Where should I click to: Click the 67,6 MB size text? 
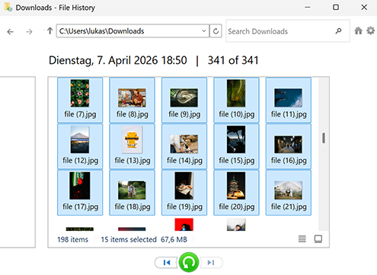174,239
